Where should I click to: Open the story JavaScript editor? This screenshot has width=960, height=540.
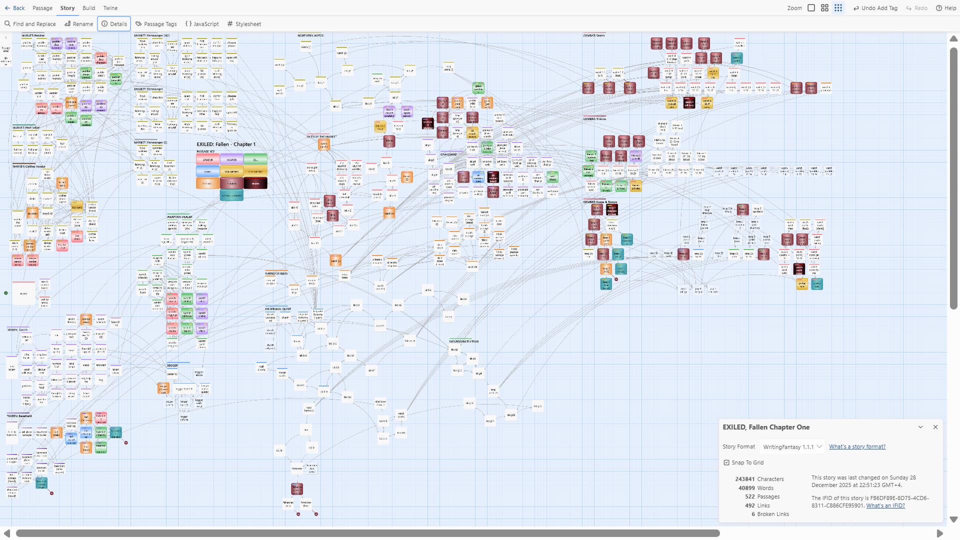tap(202, 24)
